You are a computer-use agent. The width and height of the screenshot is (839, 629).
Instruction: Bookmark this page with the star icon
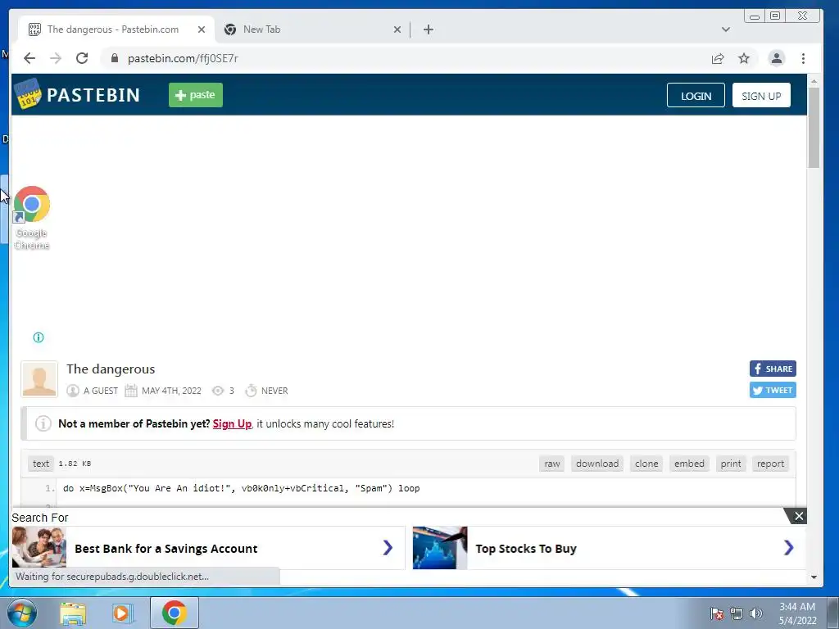pos(744,58)
